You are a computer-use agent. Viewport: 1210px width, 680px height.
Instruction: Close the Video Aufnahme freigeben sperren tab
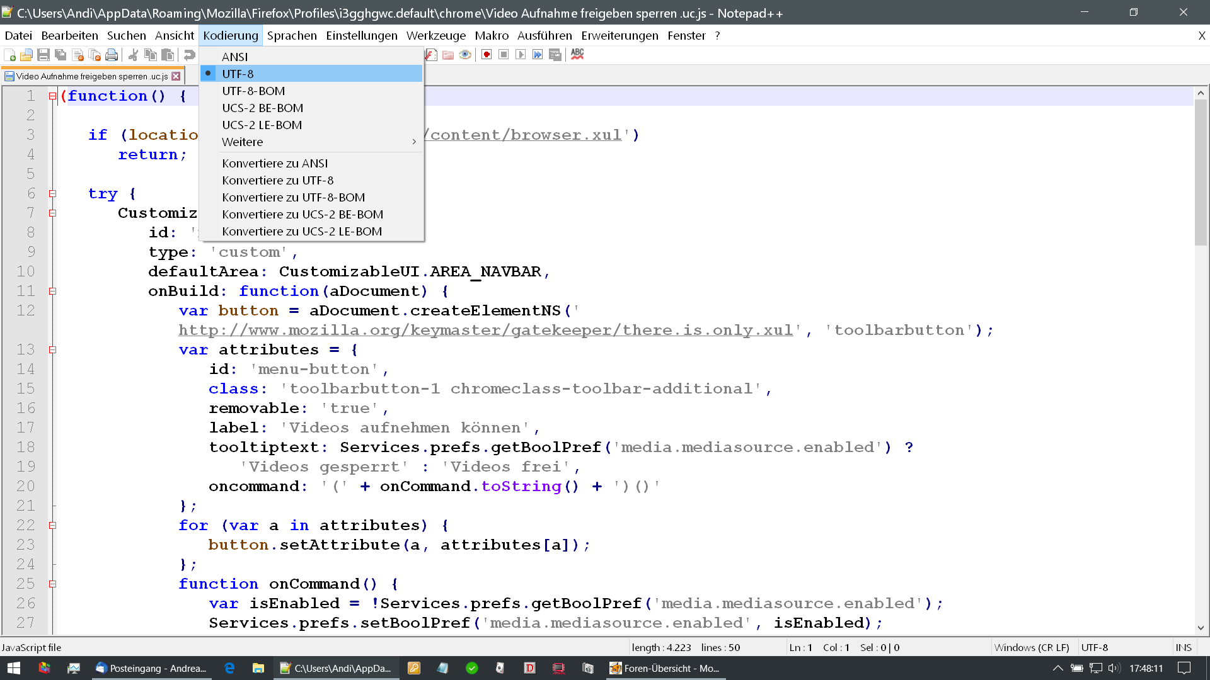pyautogui.click(x=176, y=76)
